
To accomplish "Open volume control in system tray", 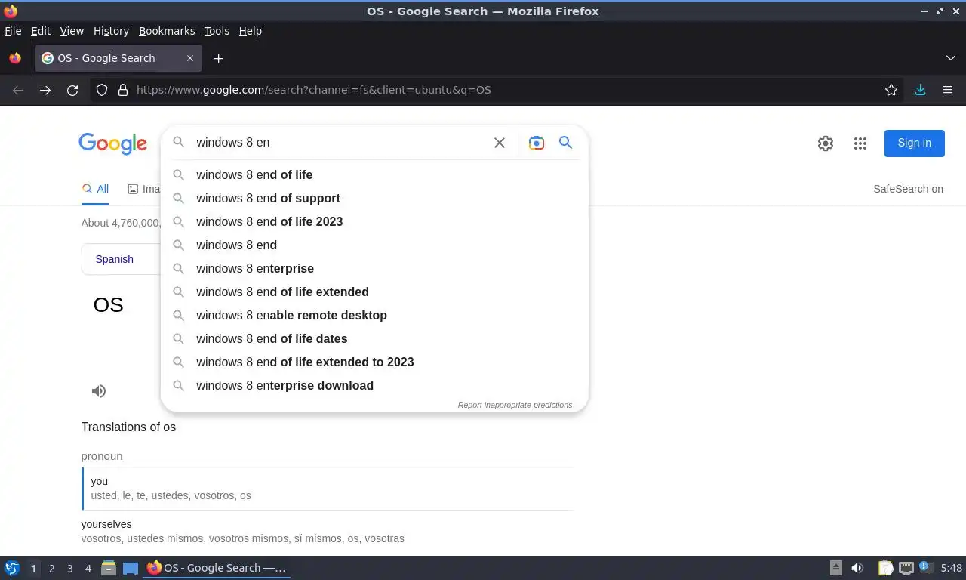I will 857,568.
